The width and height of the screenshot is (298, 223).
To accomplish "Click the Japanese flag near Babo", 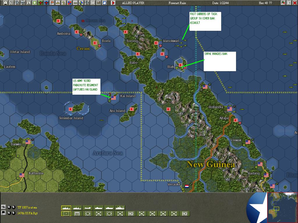I will 138,54.
